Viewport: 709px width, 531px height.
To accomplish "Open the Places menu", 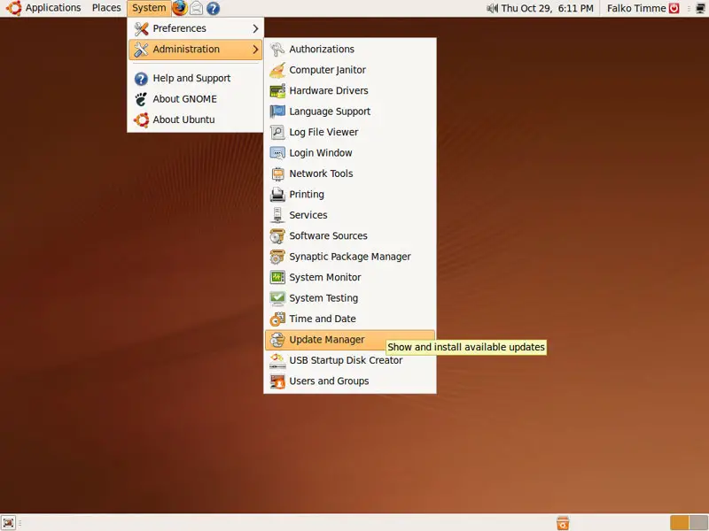I will click(x=106, y=8).
